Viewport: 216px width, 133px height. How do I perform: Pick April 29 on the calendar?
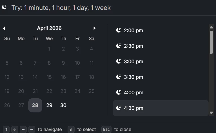(49, 105)
